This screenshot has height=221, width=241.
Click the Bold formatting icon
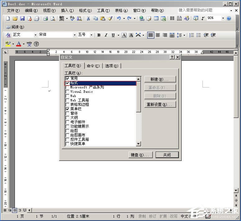tap(99, 35)
